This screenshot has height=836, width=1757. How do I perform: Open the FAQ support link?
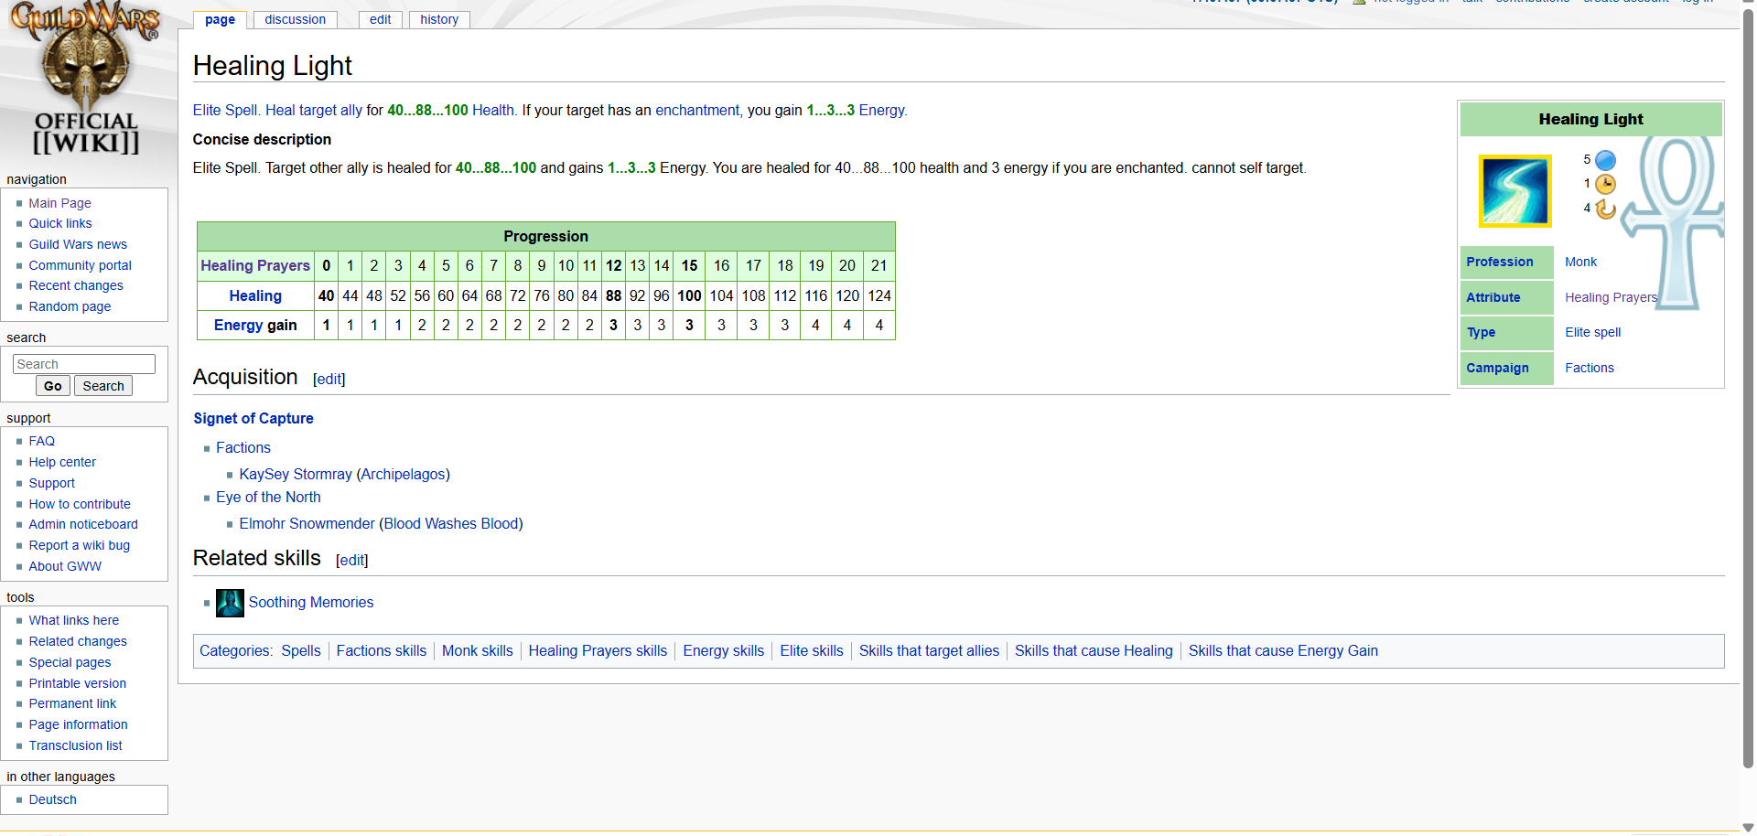click(42, 441)
